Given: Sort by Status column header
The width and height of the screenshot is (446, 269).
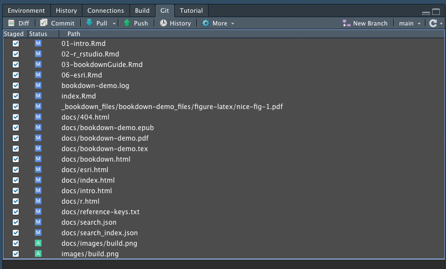Looking at the screenshot, I should tap(43, 34).
